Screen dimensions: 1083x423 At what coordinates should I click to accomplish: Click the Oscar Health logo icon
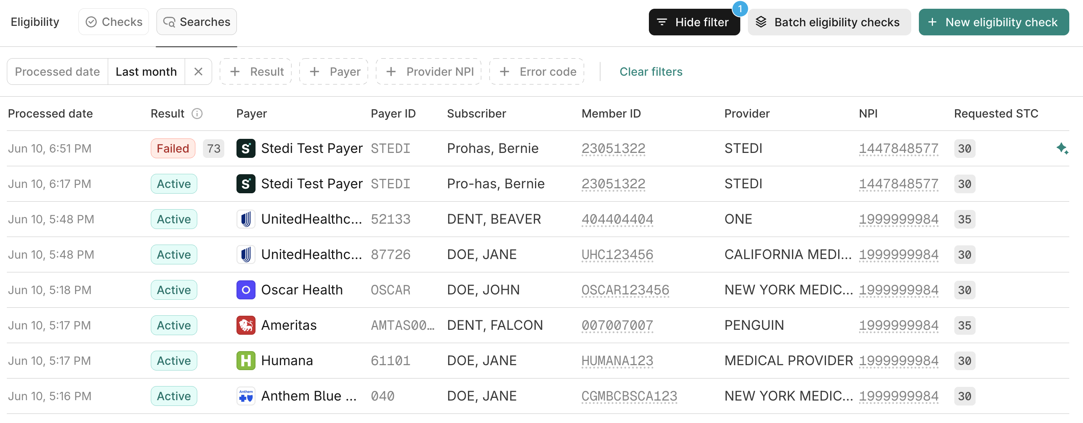[x=246, y=290]
